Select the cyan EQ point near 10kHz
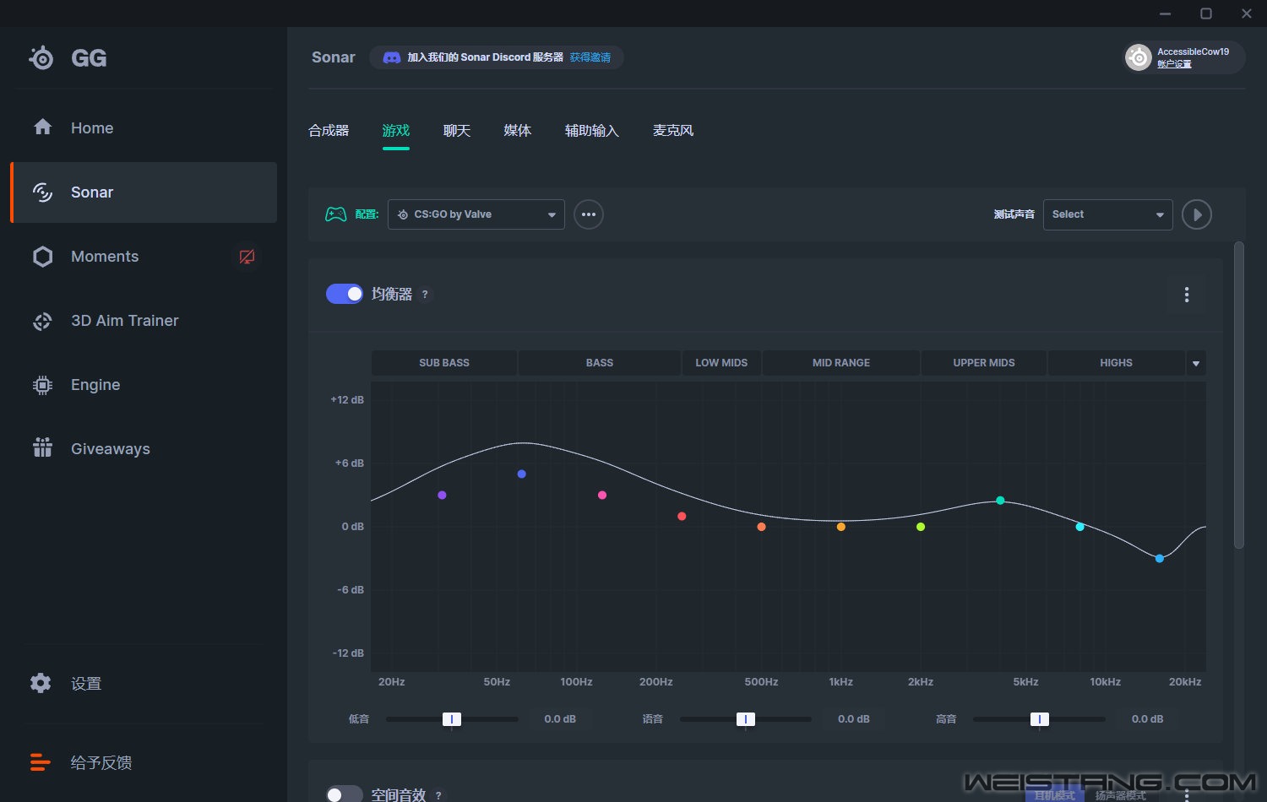 (1079, 527)
